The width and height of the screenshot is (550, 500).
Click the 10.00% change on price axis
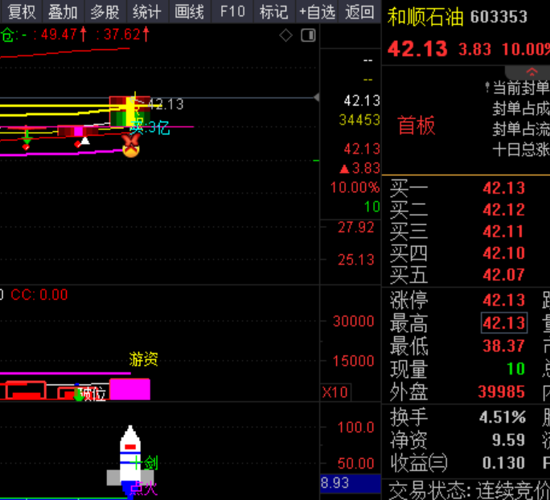(x=355, y=187)
